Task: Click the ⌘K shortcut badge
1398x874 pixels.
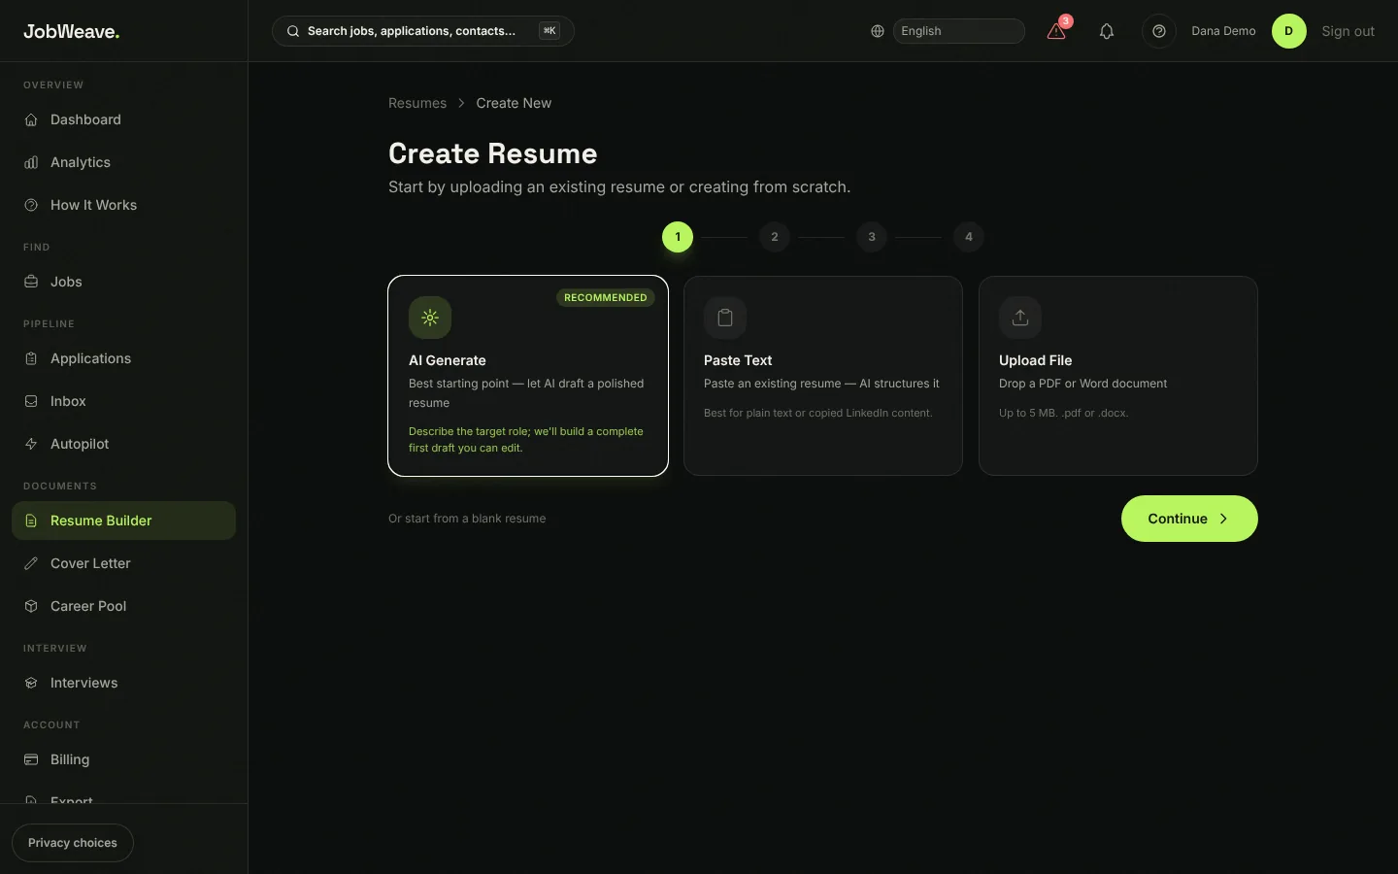Action: [x=549, y=31]
